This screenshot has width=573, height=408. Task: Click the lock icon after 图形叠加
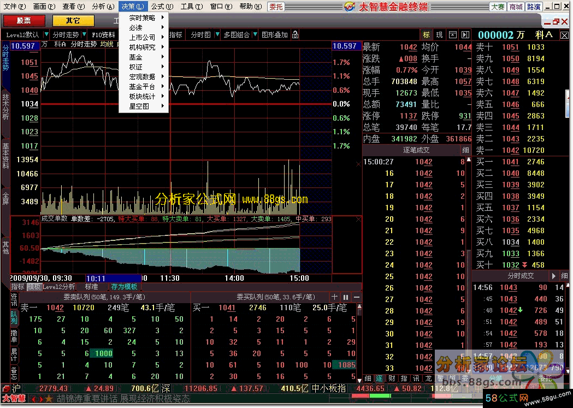[296, 35]
